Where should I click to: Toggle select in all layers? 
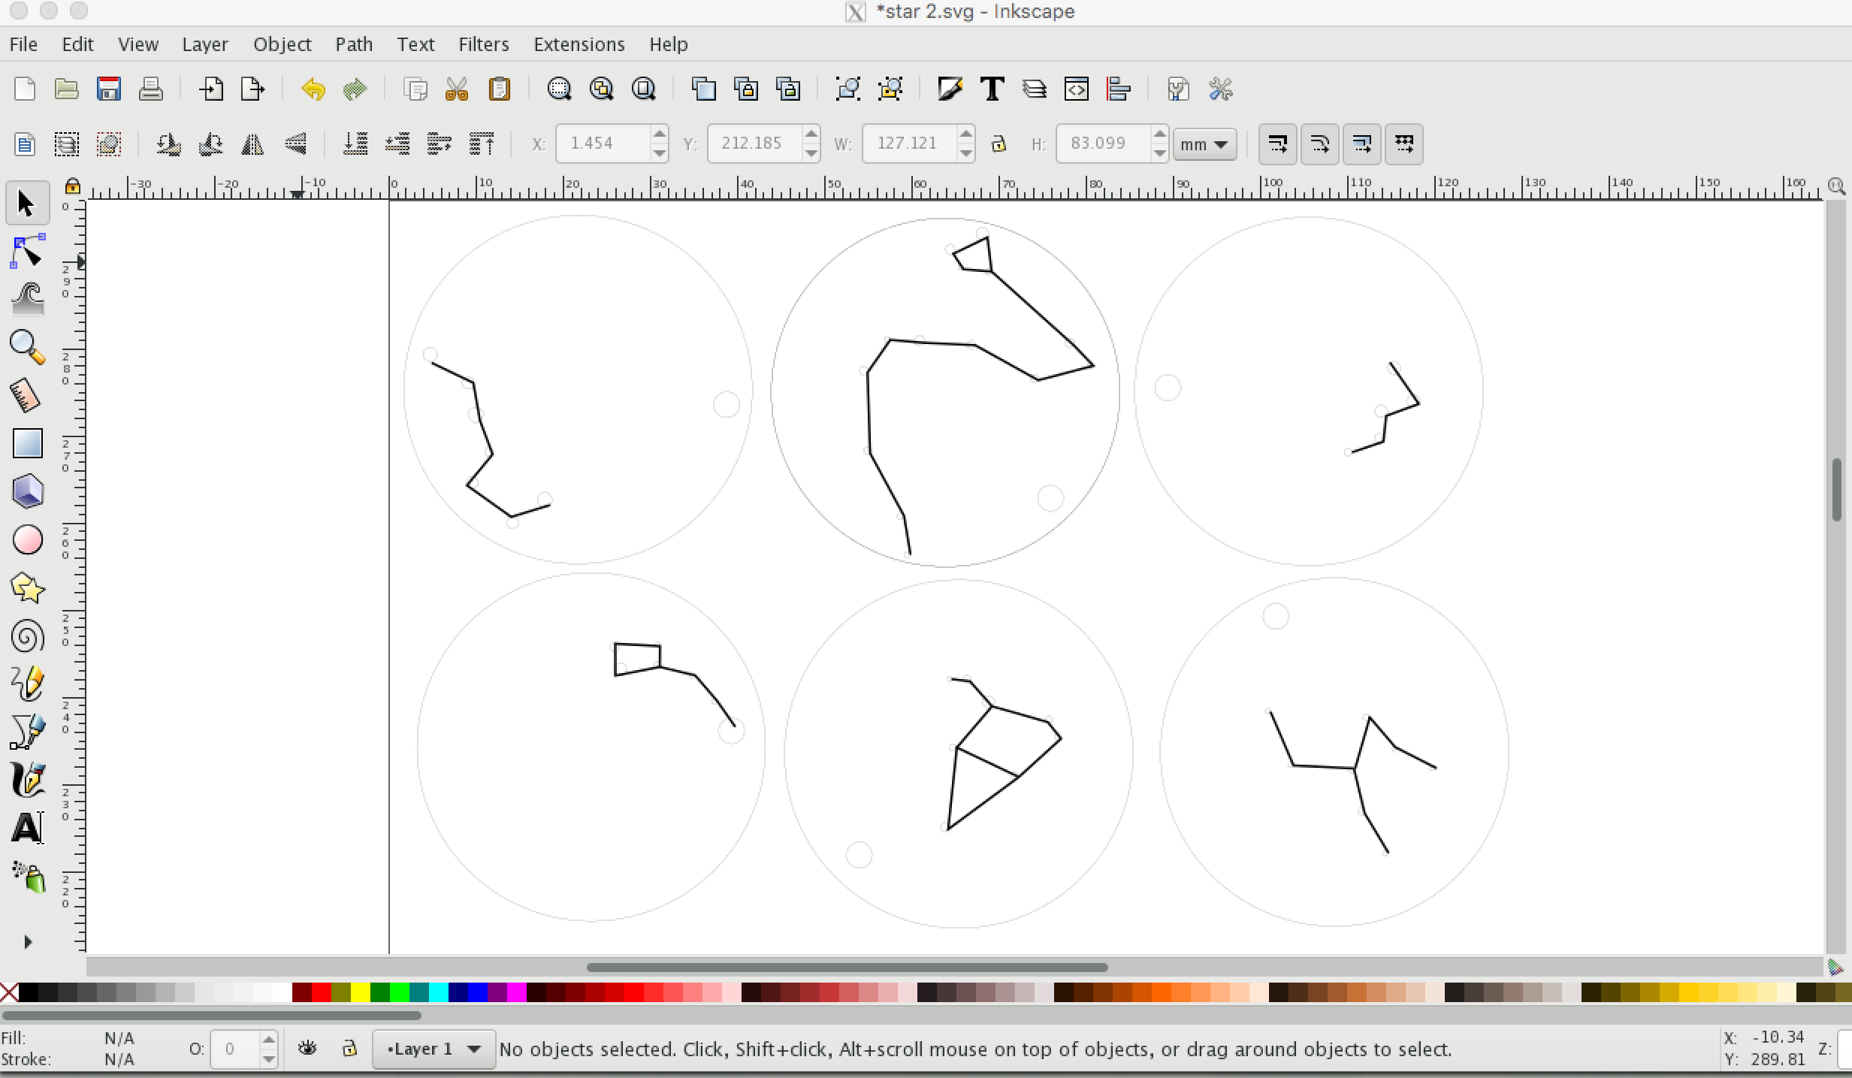tap(67, 143)
